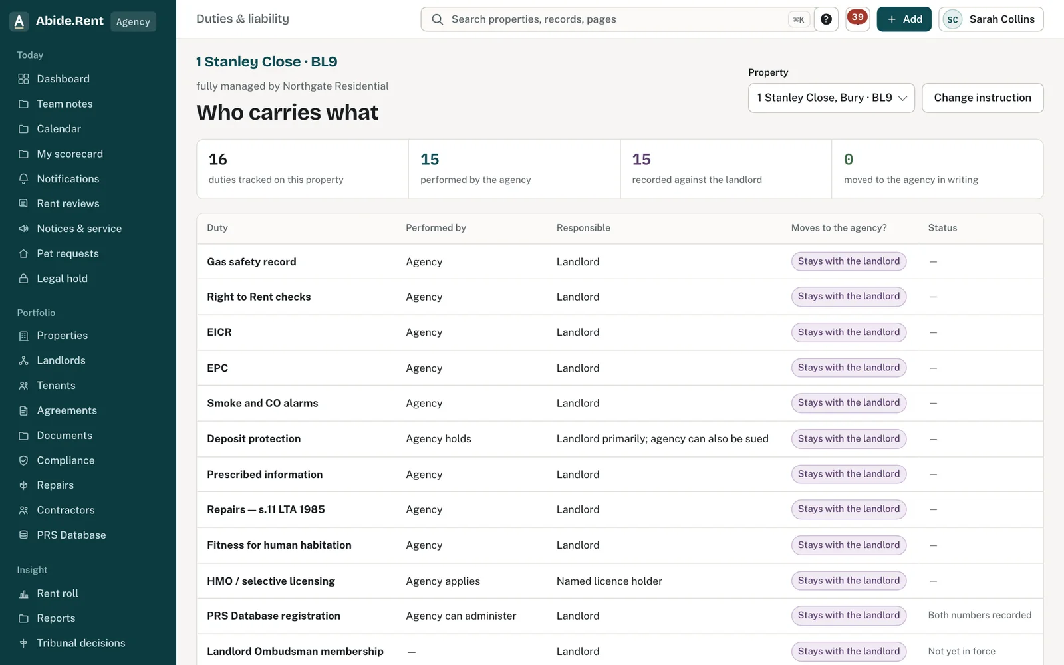Screen dimensions: 1064x665
Task: Open Contractors section
Action: click(x=65, y=510)
